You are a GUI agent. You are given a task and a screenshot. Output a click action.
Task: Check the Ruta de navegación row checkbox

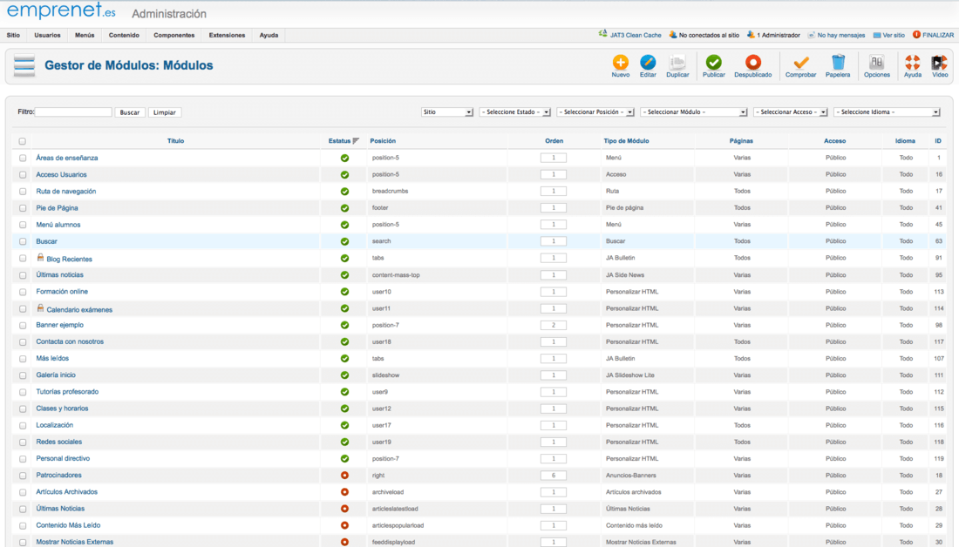23,192
